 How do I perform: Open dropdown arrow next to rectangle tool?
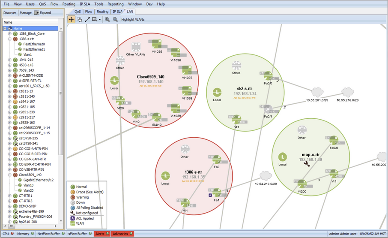(100, 20)
